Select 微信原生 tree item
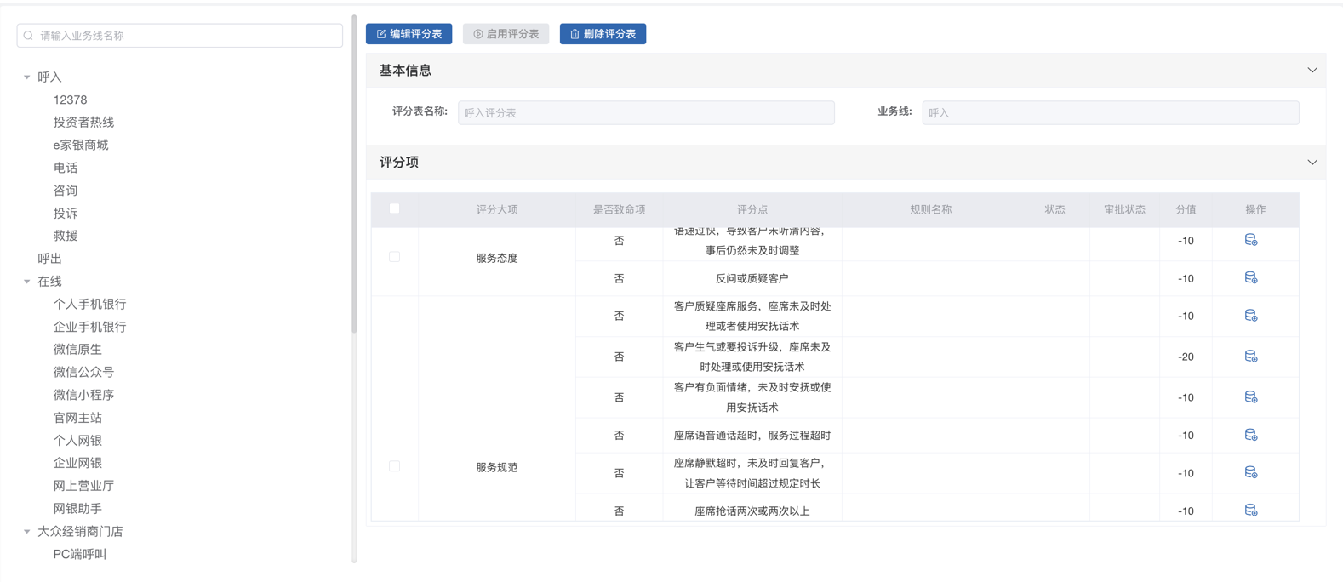1343x582 pixels. pyautogui.click(x=77, y=350)
